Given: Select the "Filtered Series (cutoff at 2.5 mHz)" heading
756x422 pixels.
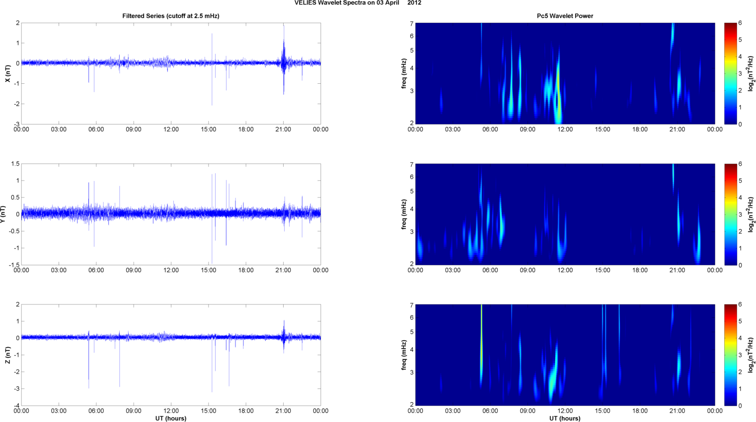Looking at the screenshot, I should [171, 16].
